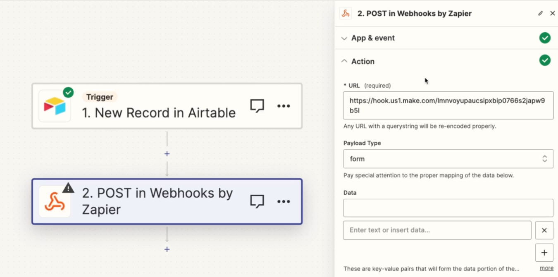Click the panel title '2. POST in Webhooks by Zapier'
This screenshot has height=277, width=558.
415,13
